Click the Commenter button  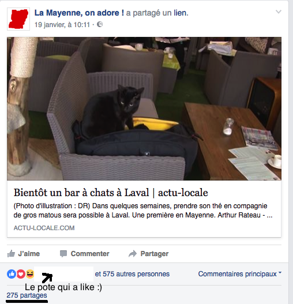tap(85, 254)
